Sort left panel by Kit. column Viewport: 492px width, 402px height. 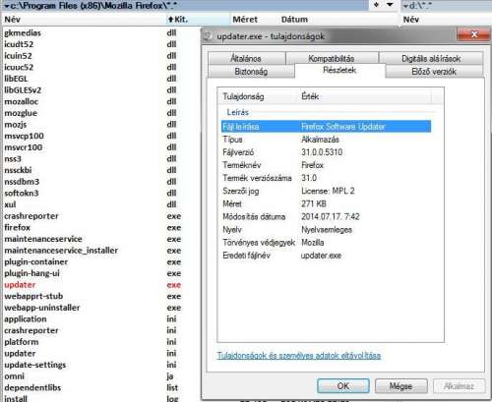(198, 20)
